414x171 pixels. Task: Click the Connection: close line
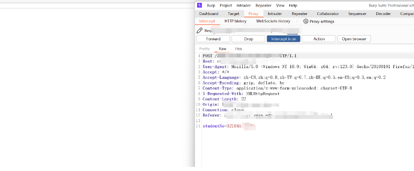(223, 110)
